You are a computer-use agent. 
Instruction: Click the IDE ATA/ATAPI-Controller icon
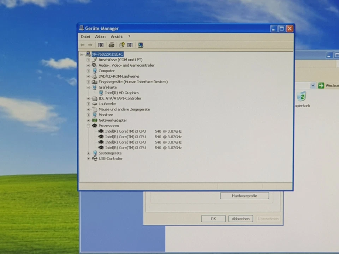coord(95,98)
